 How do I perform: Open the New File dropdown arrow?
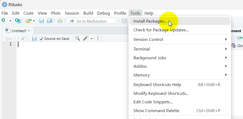coord(10,21)
